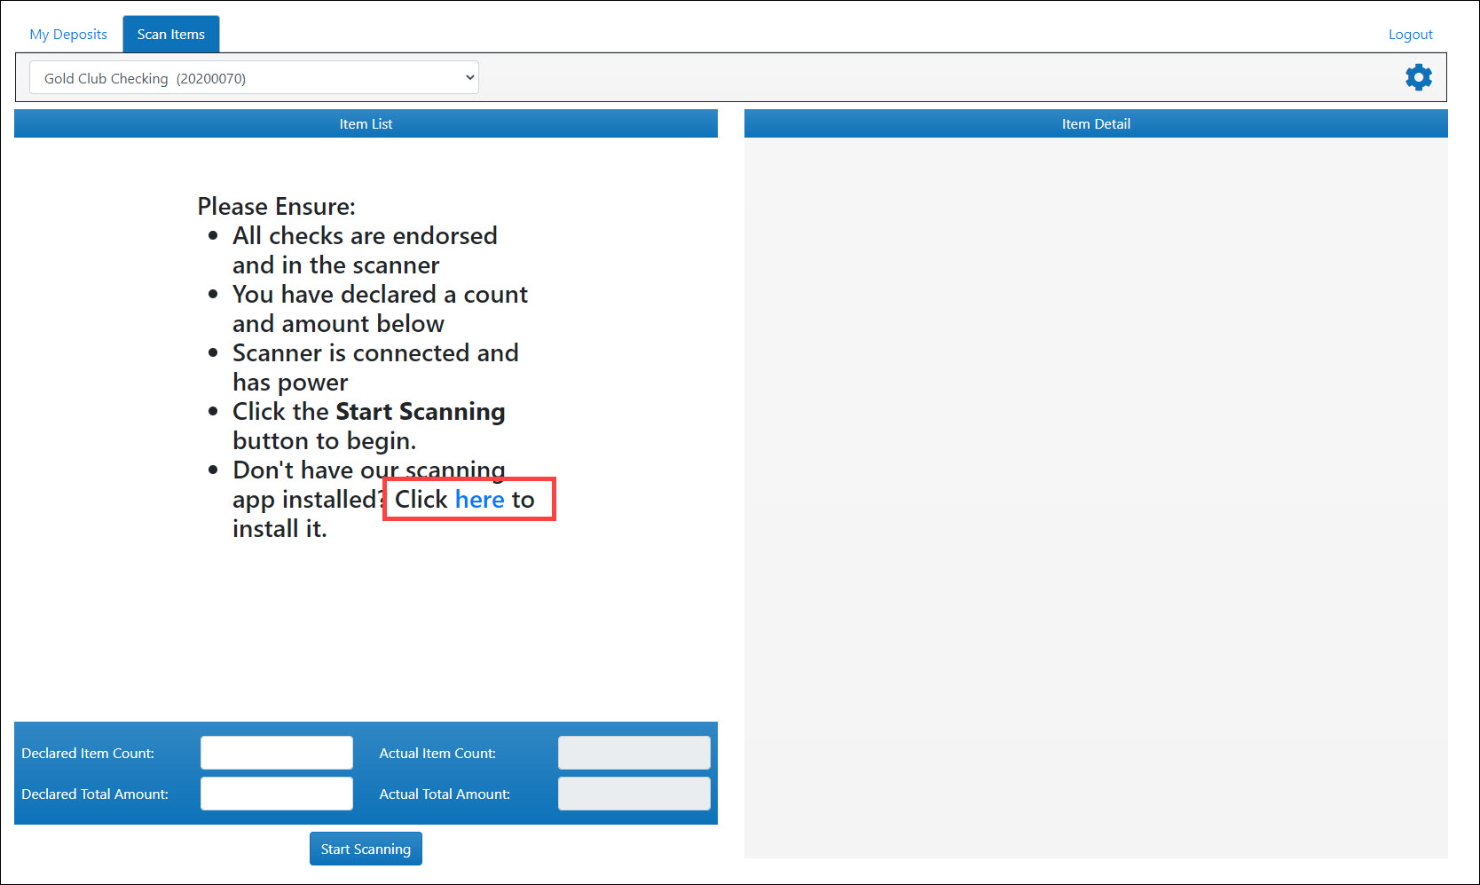Click the empty Item Detail panel area
Image resolution: width=1480 pixels, height=885 pixels.
pyautogui.click(x=1096, y=497)
